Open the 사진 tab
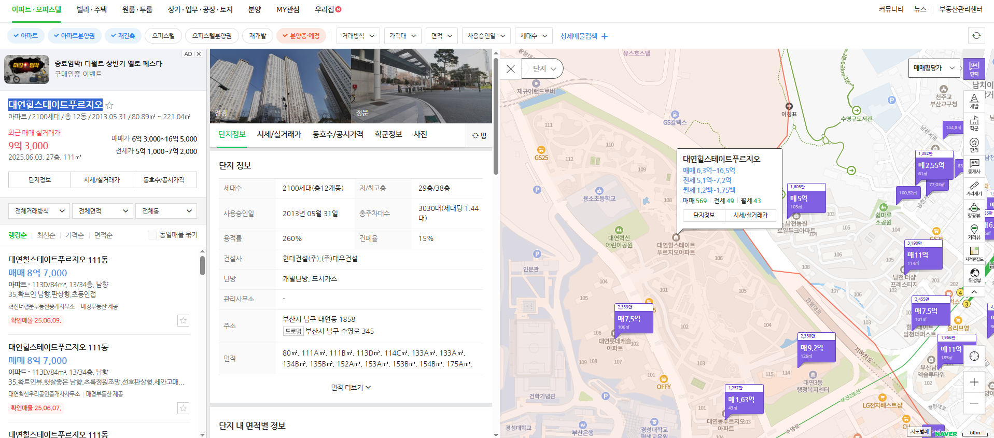 click(420, 134)
